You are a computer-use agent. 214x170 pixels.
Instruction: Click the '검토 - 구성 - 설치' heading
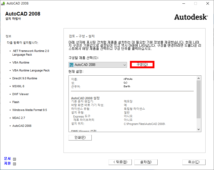(x=82, y=36)
